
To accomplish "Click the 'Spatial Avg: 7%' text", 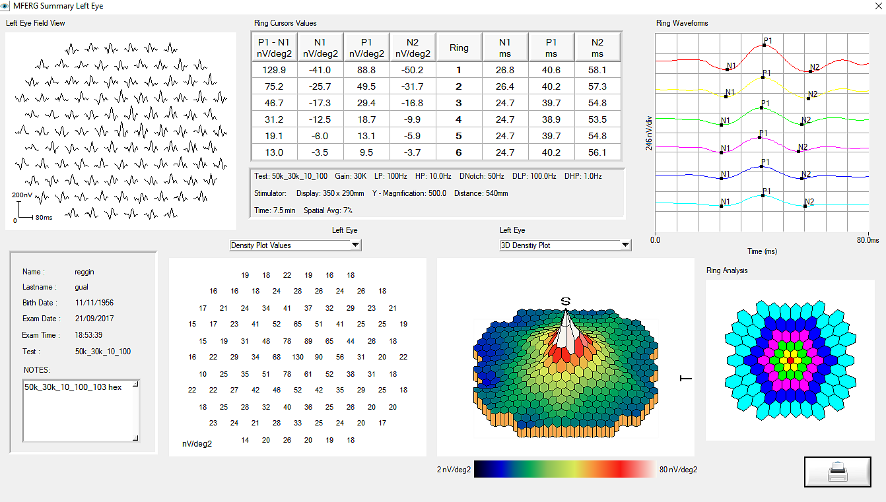I will (x=328, y=210).
